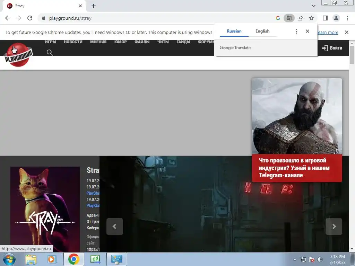Image resolution: width=355 pixels, height=266 pixels.
Task: Open the C# application taskbar icon
Action: tap(95, 259)
